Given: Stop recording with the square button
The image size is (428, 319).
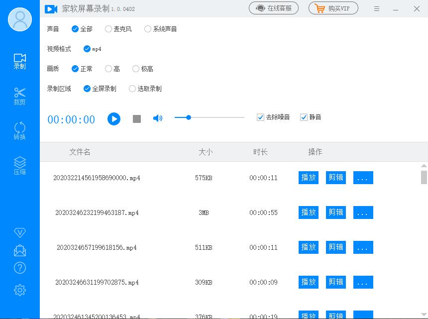Looking at the screenshot, I should pos(137,119).
